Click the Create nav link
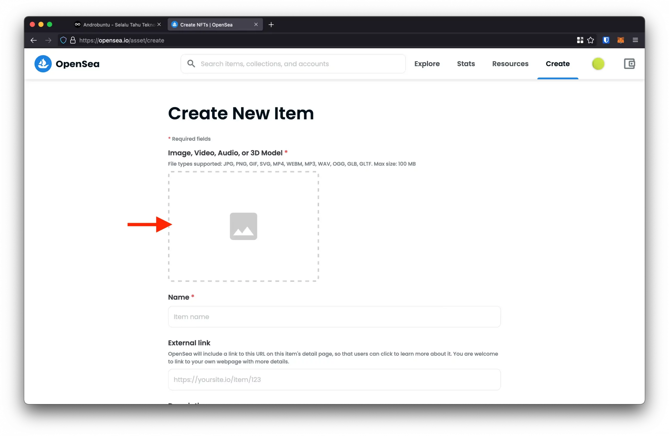The image size is (669, 436). [557, 64]
